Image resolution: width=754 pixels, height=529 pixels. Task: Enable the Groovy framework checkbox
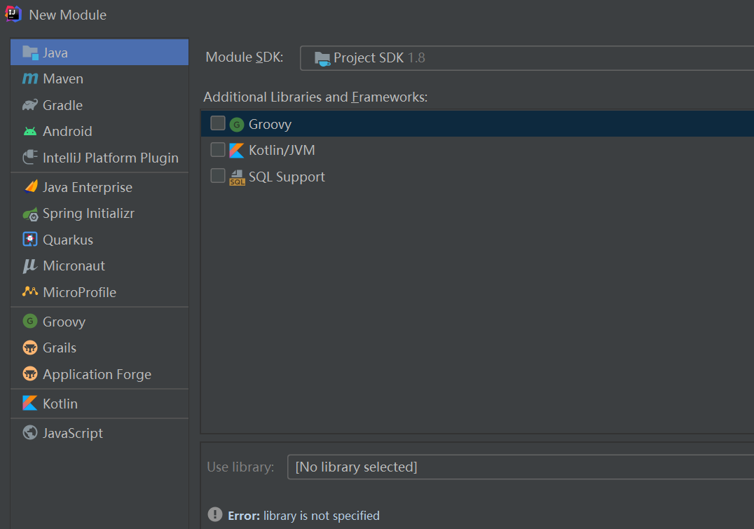point(218,123)
